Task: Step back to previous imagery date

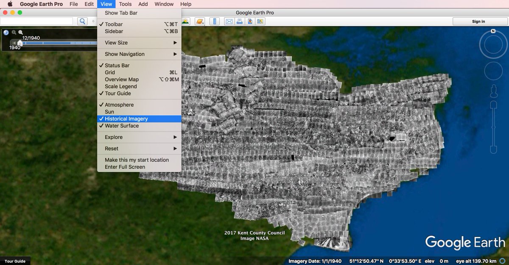Action: [14, 43]
